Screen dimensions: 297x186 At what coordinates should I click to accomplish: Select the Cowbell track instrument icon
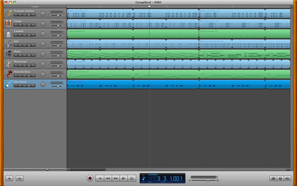pos(8,34)
